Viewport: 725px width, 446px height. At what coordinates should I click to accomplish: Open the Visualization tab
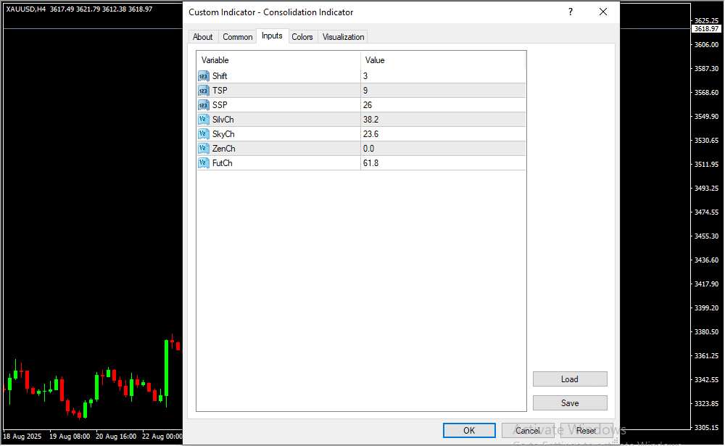point(344,37)
